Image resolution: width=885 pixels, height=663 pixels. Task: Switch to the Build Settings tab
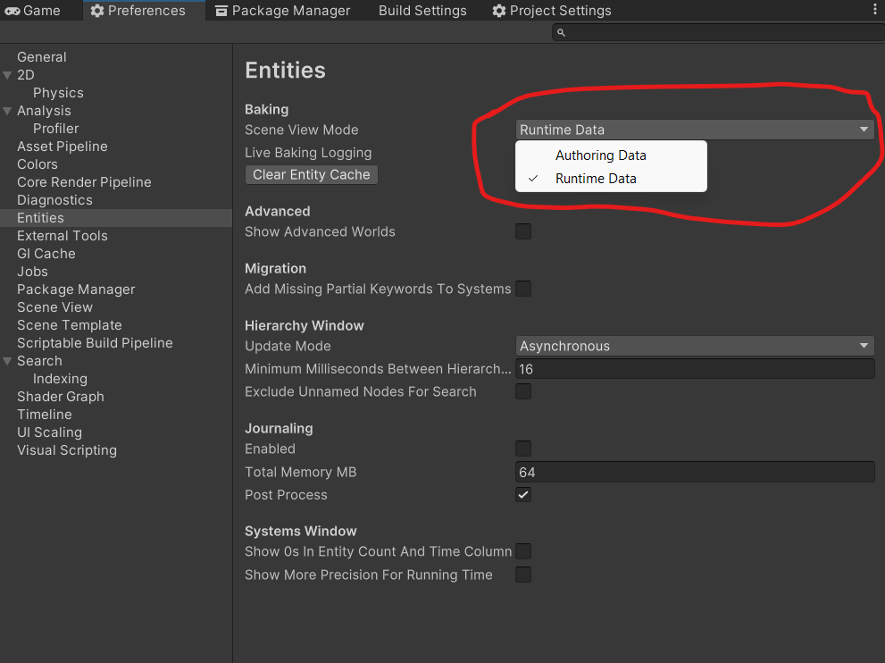[422, 11]
